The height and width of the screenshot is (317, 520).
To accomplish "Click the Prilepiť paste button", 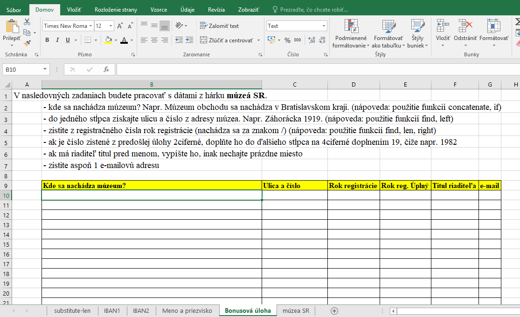I will pyautogui.click(x=12, y=32).
